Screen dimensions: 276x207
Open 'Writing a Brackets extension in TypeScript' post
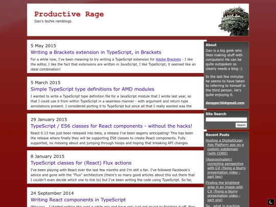pos(96,52)
